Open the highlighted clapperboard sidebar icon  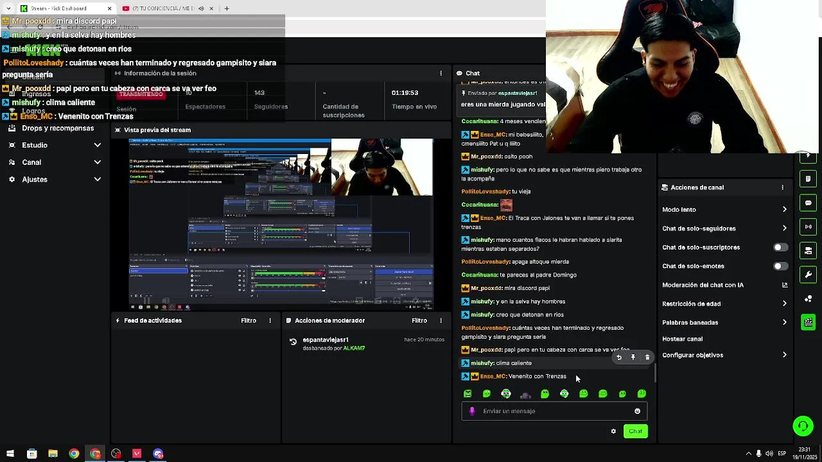(809, 322)
